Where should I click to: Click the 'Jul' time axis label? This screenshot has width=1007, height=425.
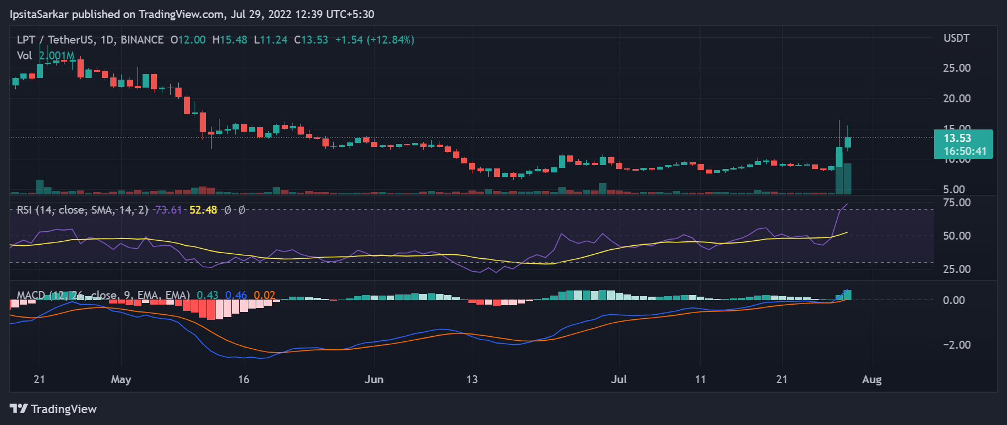(619, 379)
